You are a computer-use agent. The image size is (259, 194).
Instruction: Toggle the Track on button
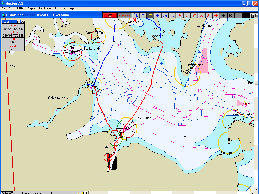(x=124, y=15)
